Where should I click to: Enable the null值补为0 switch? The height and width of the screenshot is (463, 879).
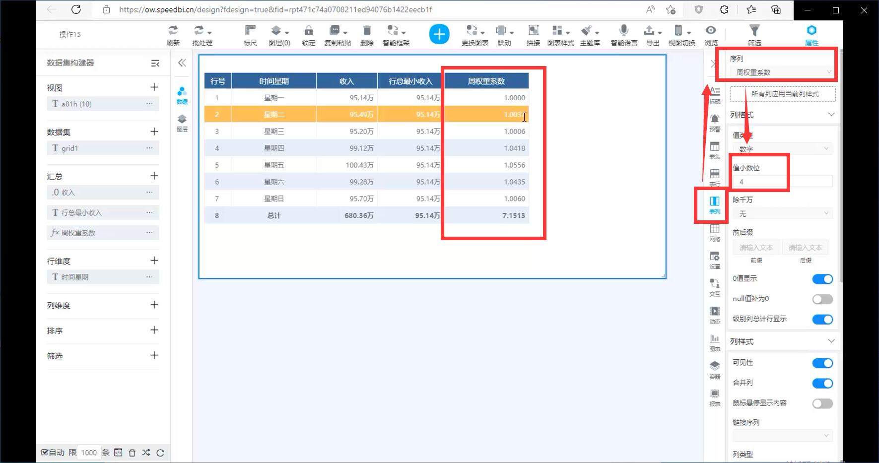[822, 299]
